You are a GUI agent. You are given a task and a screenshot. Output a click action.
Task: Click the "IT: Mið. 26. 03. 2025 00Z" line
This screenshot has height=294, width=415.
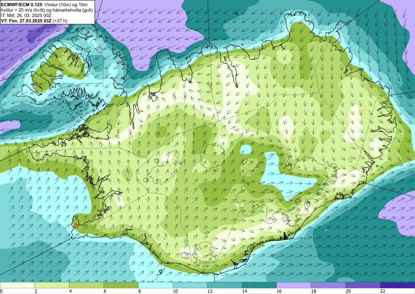click(x=26, y=15)
